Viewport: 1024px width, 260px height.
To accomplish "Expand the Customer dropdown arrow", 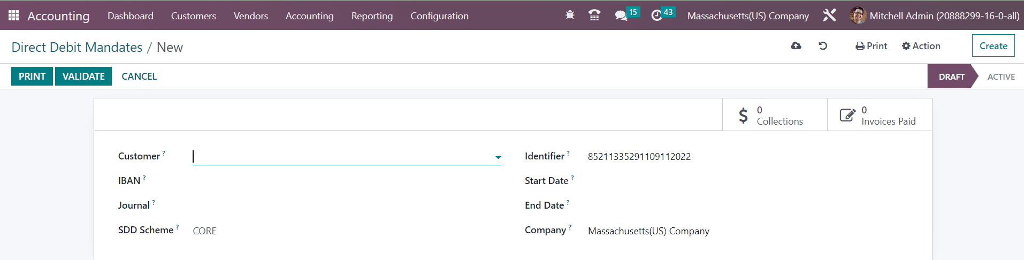I will point(498,157).
